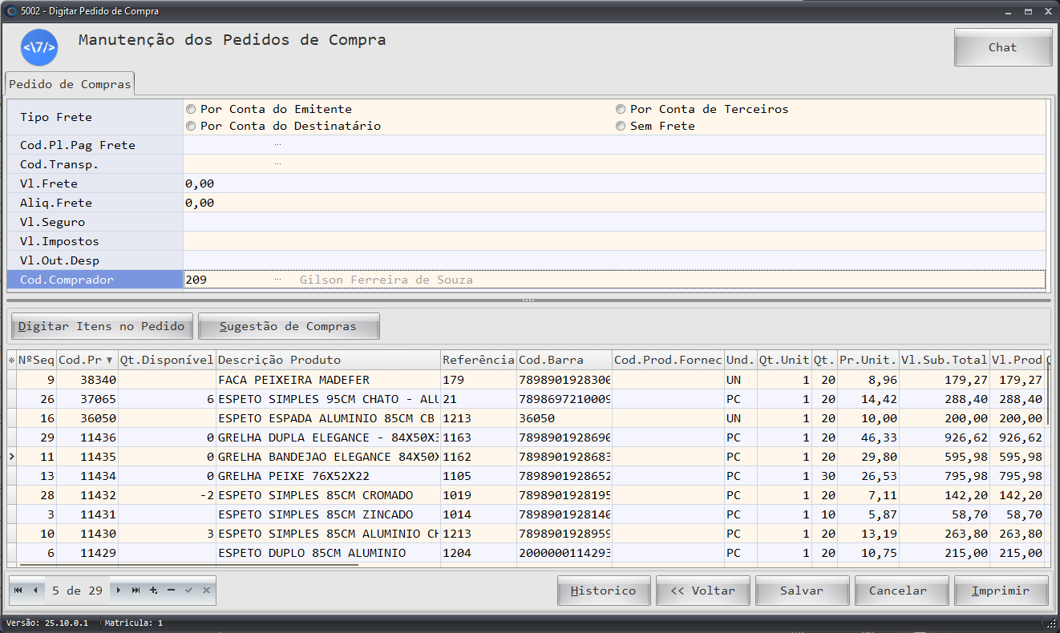Select the Sem Frete radio option
Viewport: 1060px width, 633px height.
tap(621, 126)
